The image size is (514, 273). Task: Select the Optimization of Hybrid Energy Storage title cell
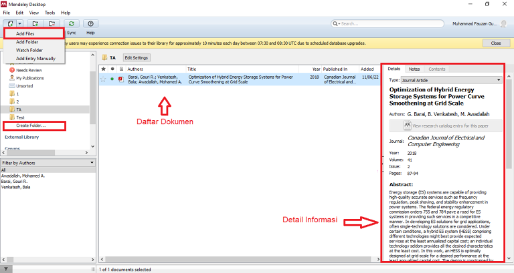click(241, 79)
